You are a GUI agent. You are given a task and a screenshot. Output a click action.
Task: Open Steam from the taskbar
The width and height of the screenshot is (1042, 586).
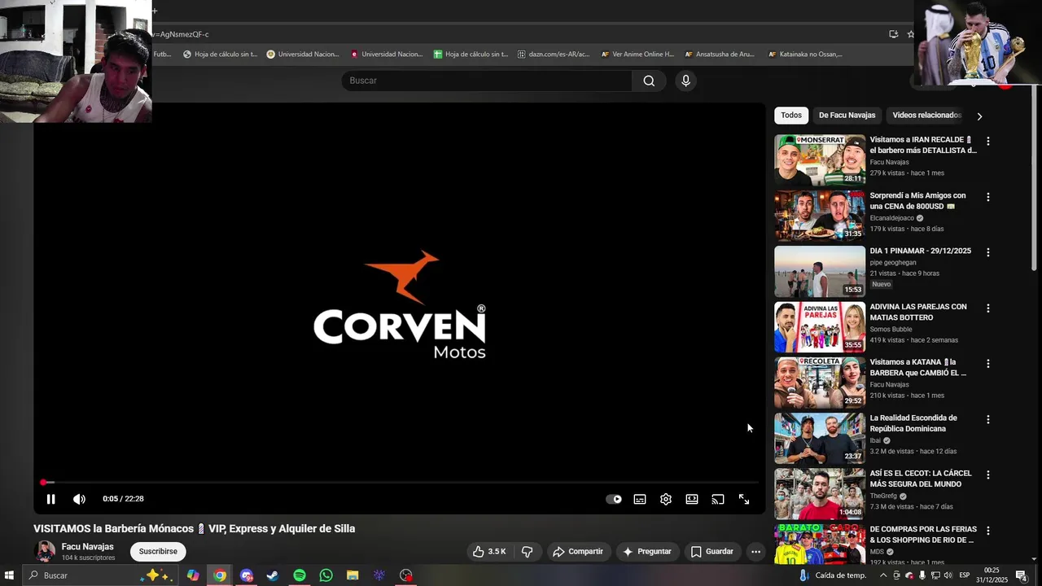[x=273, y=575]
